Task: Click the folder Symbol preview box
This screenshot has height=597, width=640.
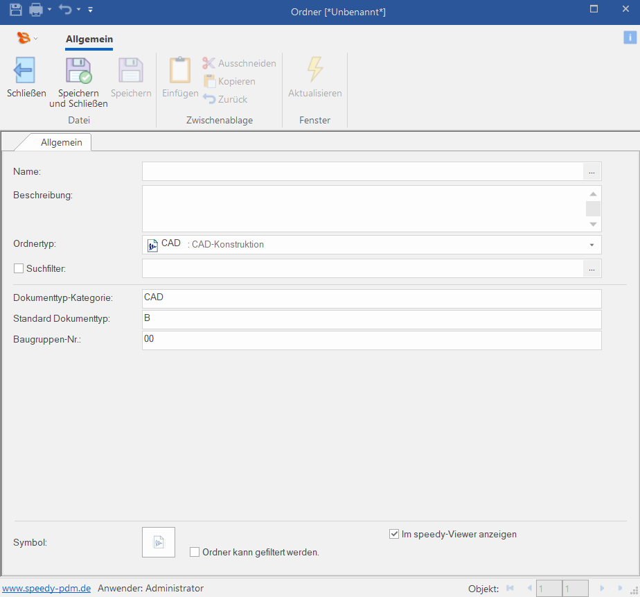Action: [x=159, y=542]
